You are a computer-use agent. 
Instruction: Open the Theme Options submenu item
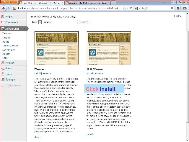(10, 46)
